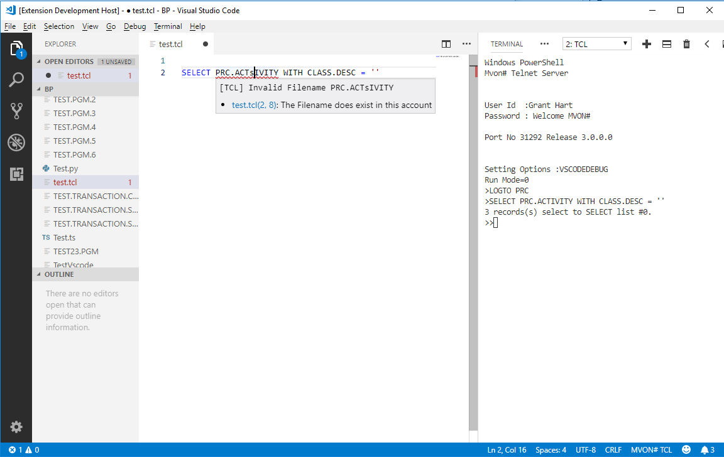Click the VS Code logo in title bar
This screenshot has width=724, height=457.
click(10, 10)
